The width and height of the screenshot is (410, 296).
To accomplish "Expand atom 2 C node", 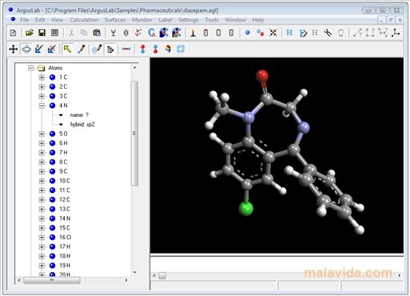I will pos(42,86).
